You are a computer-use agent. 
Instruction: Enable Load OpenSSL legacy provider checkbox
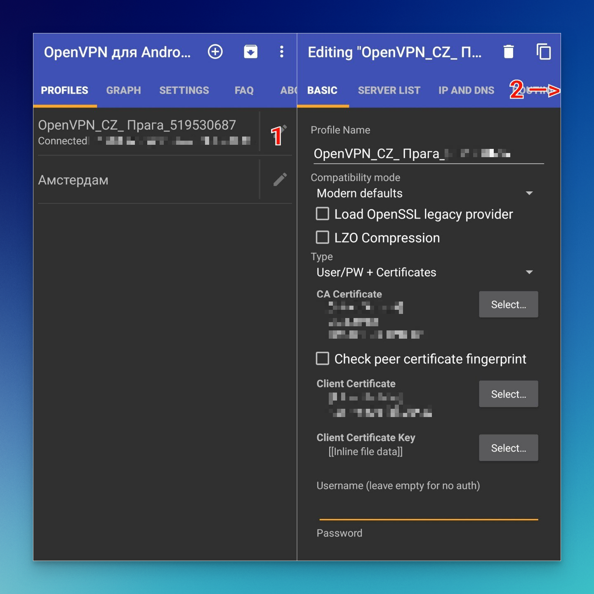[323, 214]
